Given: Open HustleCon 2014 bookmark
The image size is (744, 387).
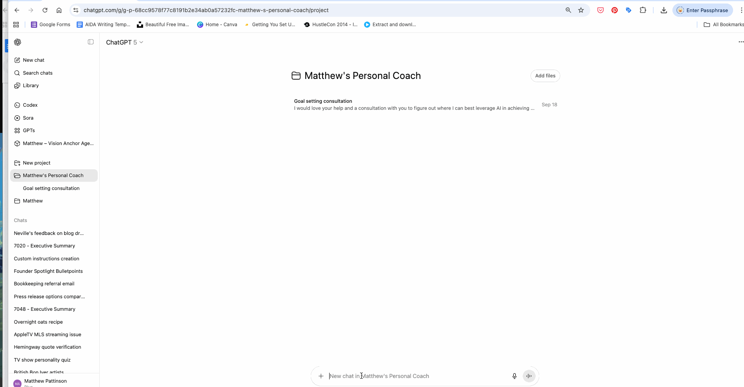Looking at the screenshot, I should [x=331, y=25].
